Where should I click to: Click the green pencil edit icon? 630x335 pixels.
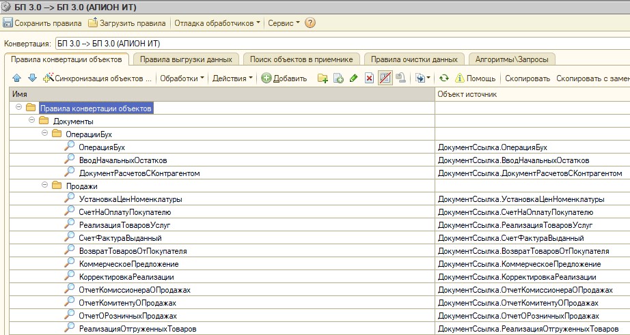[353, 78]
